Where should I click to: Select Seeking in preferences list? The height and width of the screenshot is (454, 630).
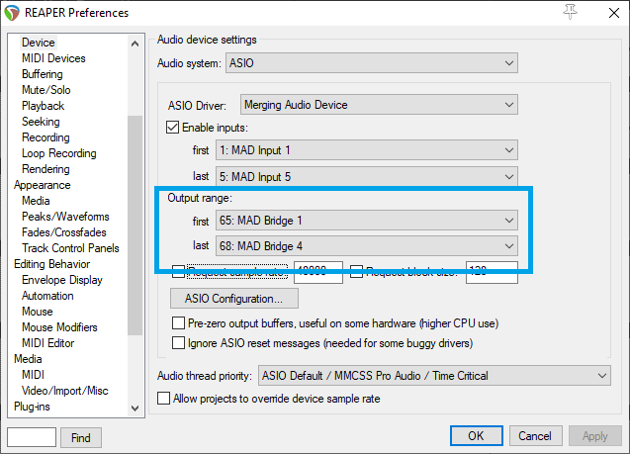[41, 122]
